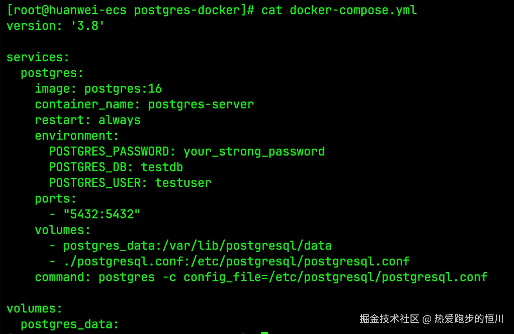Click the image: postgres:16 line

98,89
